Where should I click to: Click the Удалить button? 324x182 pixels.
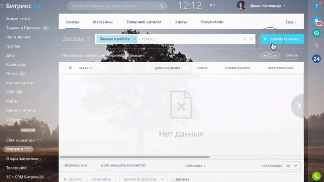click(x=73, y=179)
